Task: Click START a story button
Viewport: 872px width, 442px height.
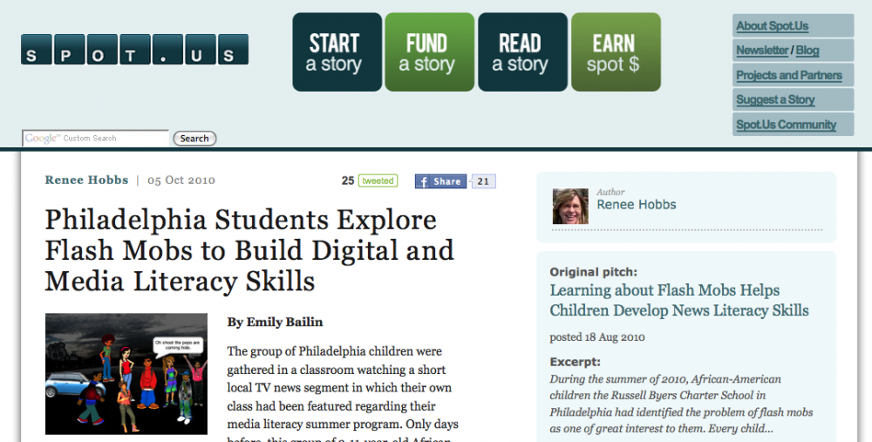Action: [337, 52]
